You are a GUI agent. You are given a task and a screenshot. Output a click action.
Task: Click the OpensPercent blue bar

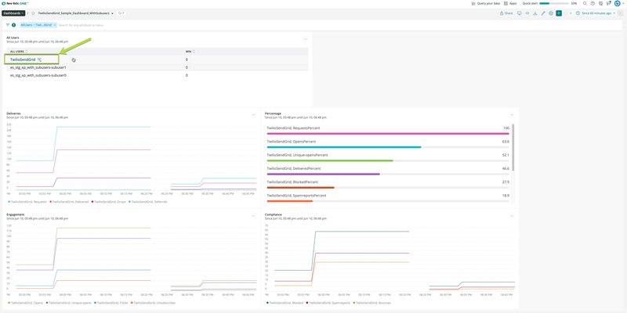(344, 147)
